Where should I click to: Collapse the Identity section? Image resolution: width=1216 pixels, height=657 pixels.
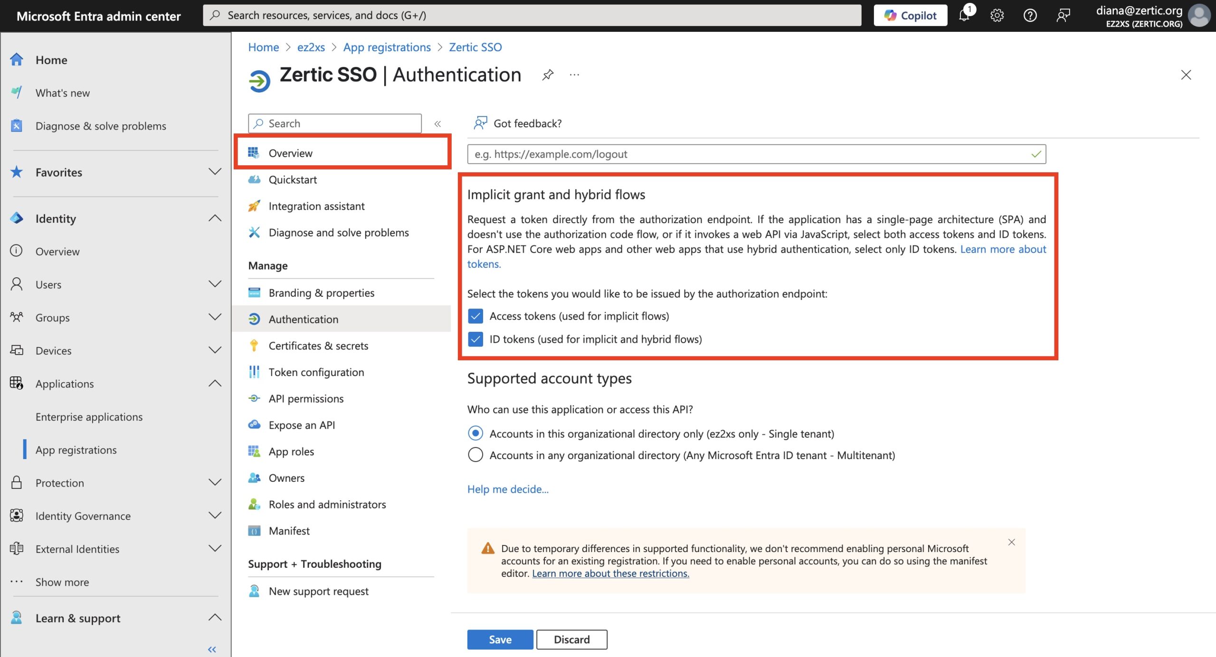point(215,218)
